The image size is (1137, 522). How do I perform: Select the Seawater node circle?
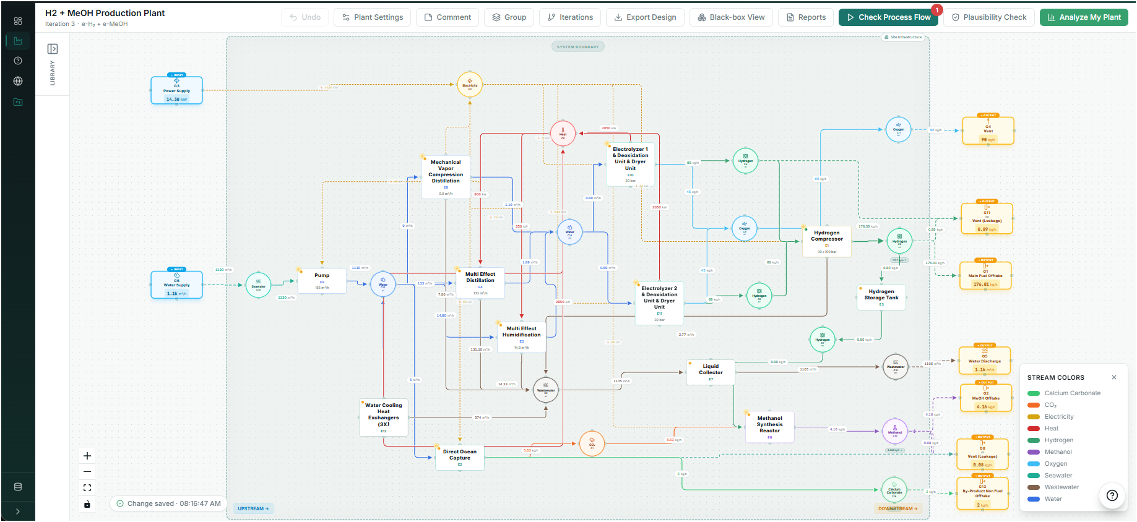258,285
